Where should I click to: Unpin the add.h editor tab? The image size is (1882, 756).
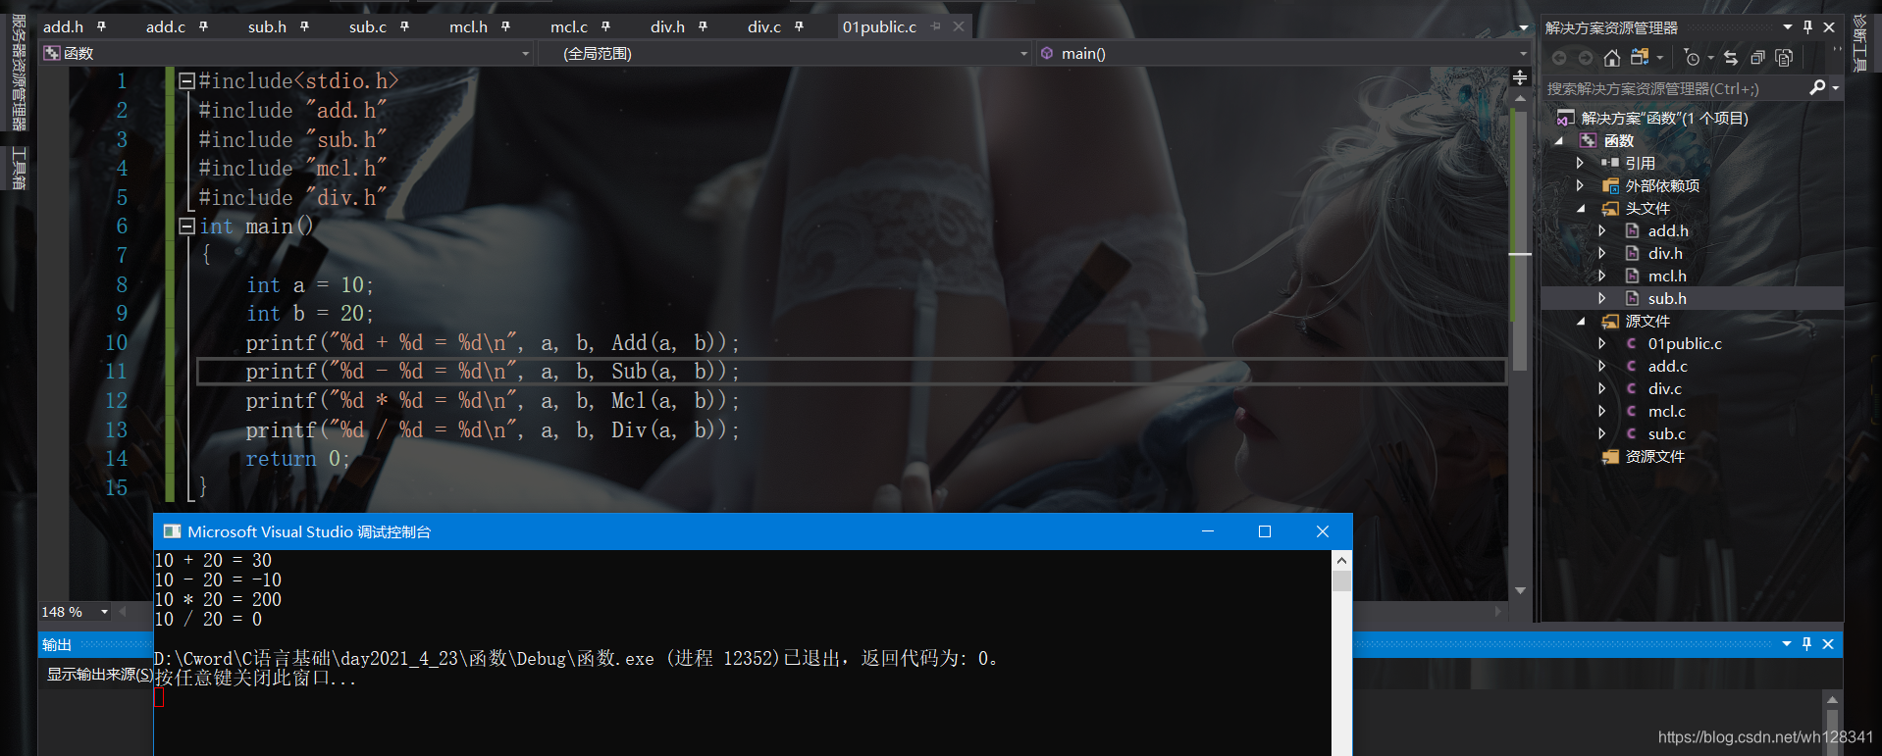click(101, 26)
